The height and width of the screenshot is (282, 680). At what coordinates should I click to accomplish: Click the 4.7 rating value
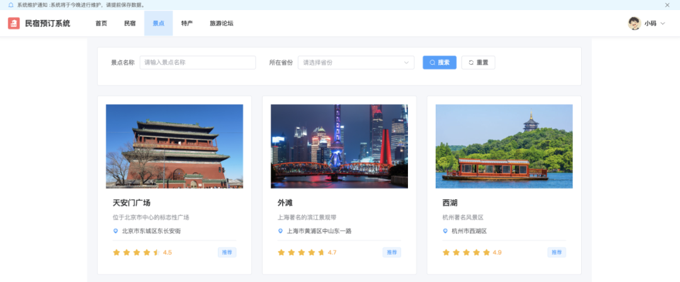[x=332, y=252]
